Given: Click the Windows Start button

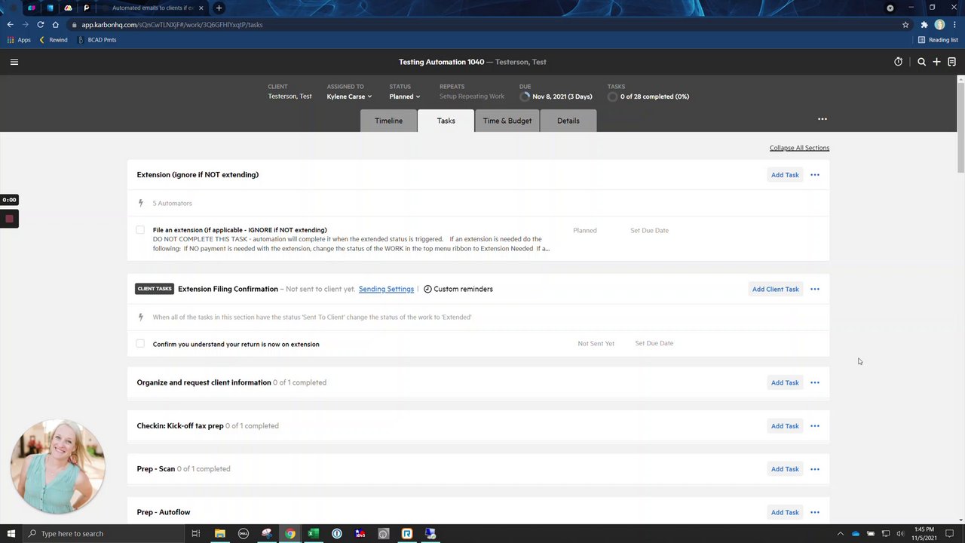Looking at the screenshot, I should [11, 534].
